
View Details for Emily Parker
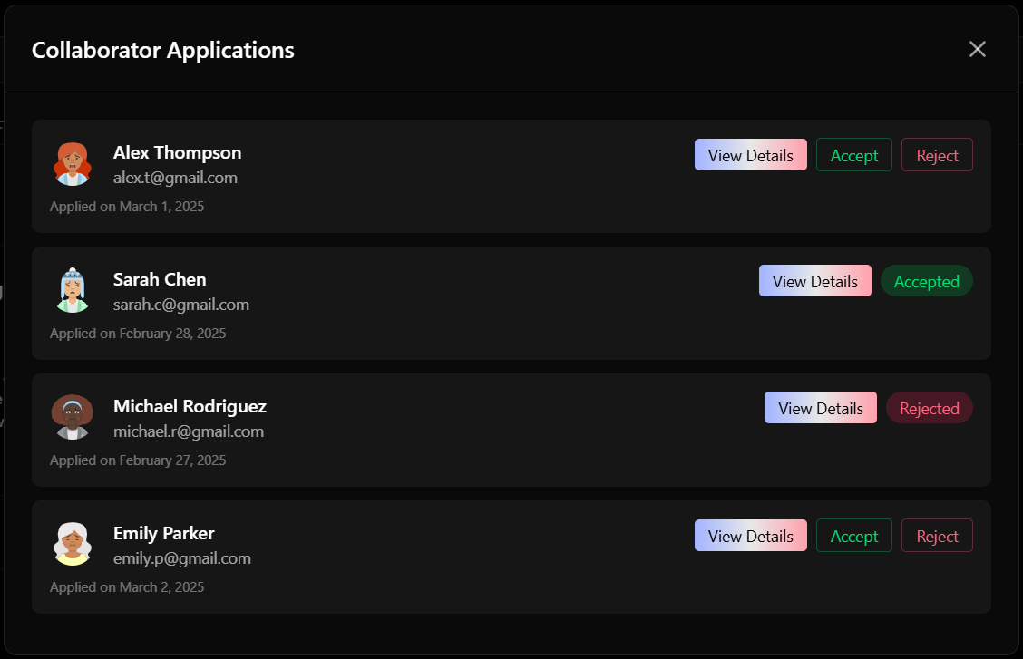coord(750,536)
